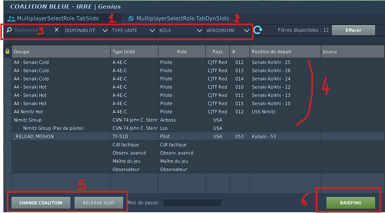Select A4 Senaki Hot slot 011

[x=194, y=95]
